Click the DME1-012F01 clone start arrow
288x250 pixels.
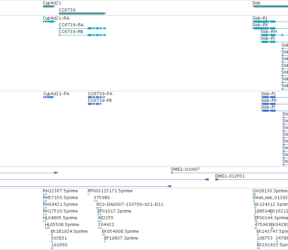(x=217, y=180)
